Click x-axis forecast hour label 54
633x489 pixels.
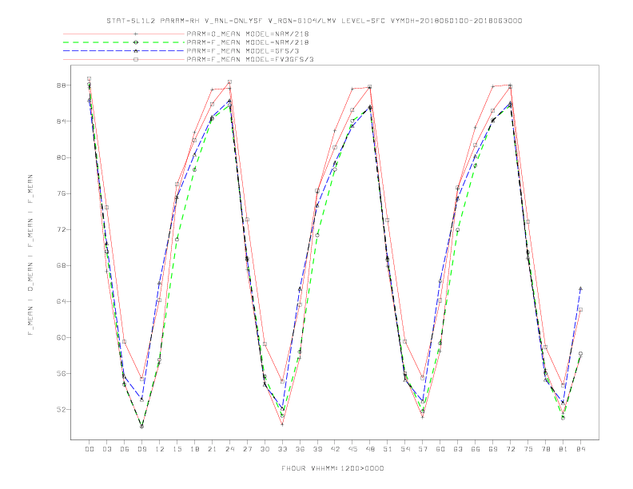pos(405,449)
